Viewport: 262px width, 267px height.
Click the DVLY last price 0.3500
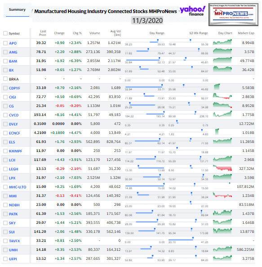point(40,124)
